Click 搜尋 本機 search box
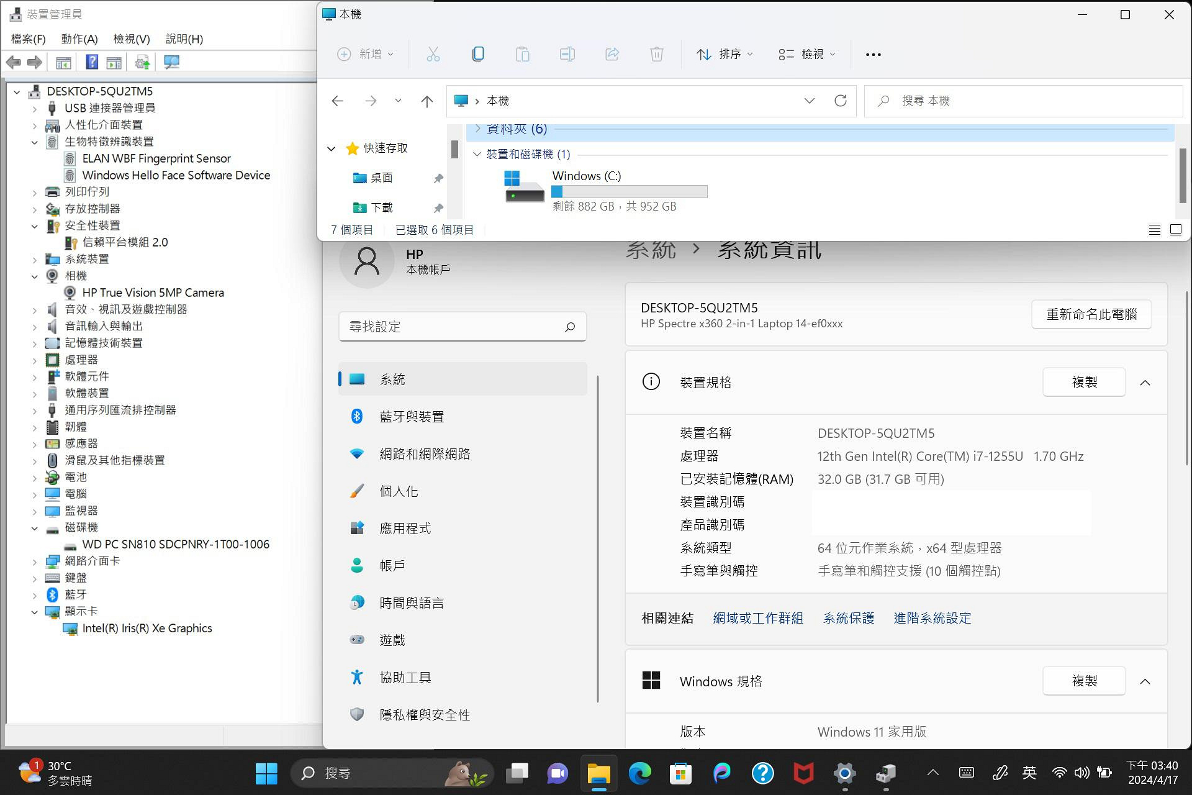This screenshot has width=1192, height=795. (1024, 101)
